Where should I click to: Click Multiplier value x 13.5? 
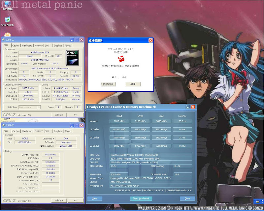click(28, 92)
